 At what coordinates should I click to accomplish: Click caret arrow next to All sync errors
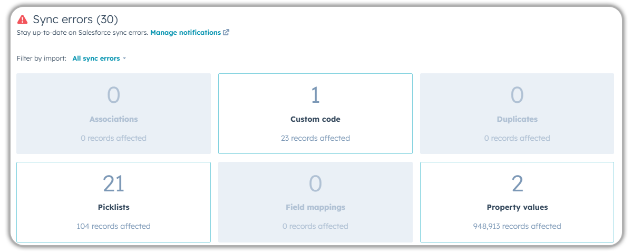click(x=124, y=59)
